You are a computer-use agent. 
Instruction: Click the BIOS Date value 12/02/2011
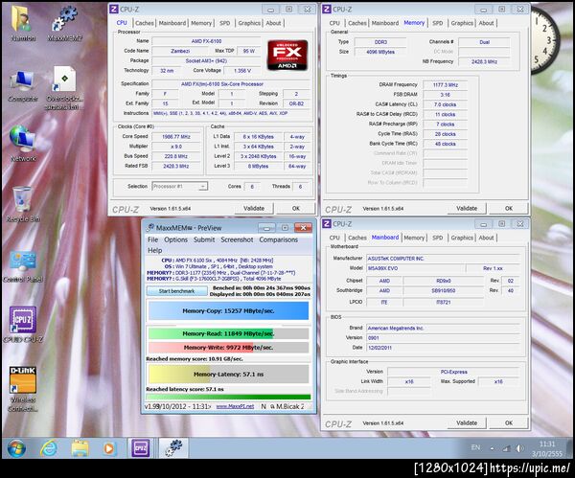coord(443,348)
